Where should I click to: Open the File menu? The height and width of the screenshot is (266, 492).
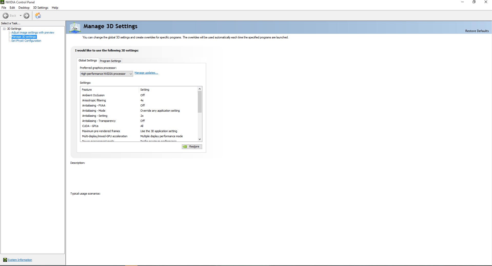(4, 8)
